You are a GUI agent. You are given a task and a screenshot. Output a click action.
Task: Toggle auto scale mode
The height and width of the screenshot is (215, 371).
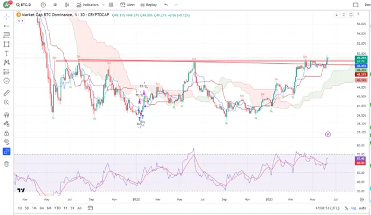click(363, 208)
